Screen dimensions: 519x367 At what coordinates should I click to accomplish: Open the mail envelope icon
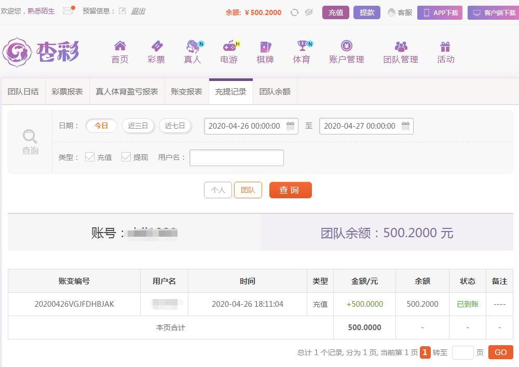coord(68,11)
